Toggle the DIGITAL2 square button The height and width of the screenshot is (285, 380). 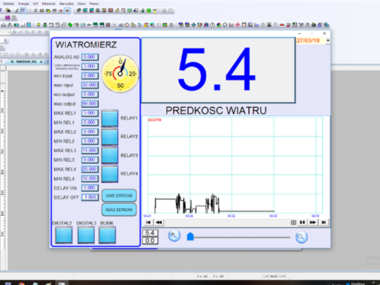[64, 235]
